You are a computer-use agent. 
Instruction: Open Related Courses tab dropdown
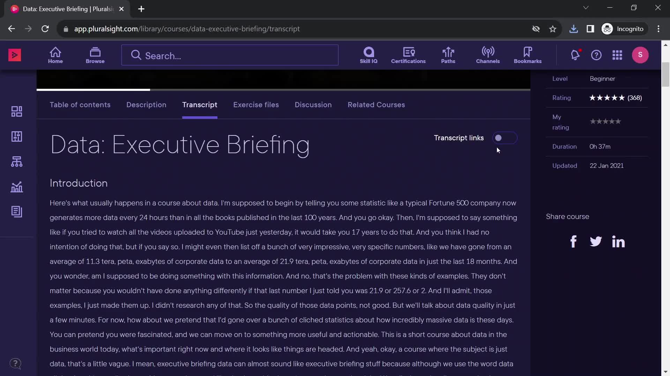[377, 104]
